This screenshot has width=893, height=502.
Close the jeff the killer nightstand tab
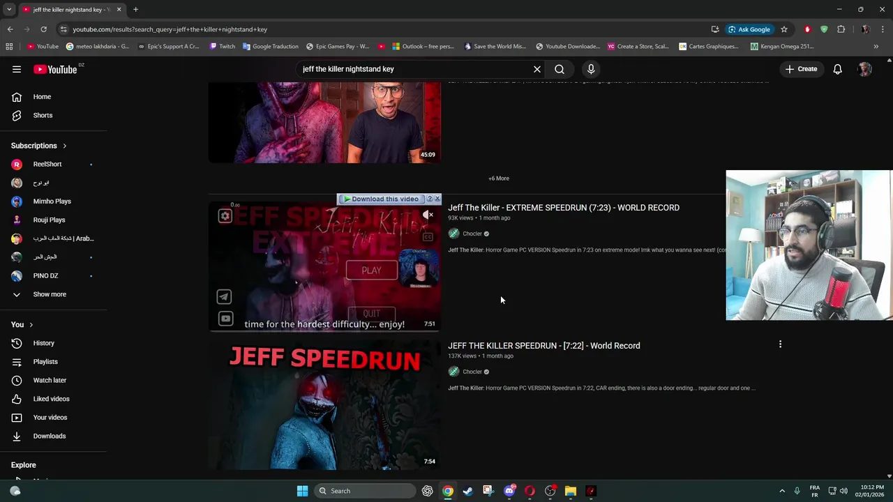coord(119,10)
